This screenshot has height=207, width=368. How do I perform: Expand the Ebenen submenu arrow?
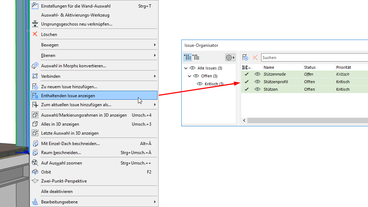[155, 55]
